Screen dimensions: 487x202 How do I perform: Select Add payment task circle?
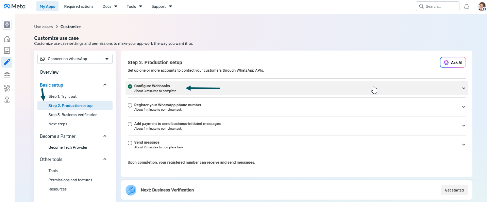[130, 124]
